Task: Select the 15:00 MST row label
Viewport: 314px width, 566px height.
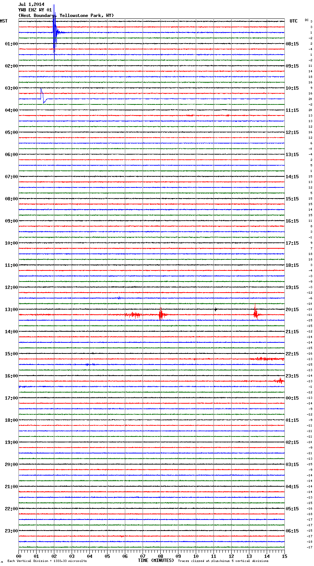Action: coord(11,353)
